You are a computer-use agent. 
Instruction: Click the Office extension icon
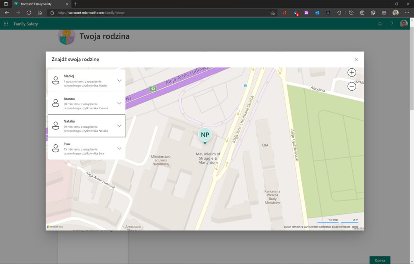tap(284, 13)
